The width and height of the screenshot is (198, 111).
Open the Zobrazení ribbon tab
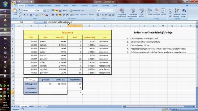coord(84,6)
